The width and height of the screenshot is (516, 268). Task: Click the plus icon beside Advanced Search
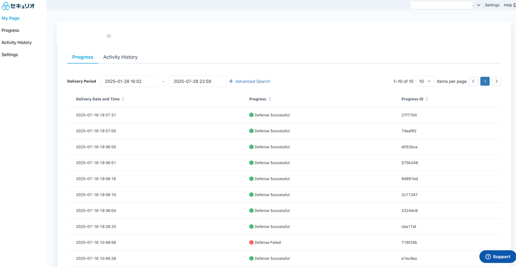click(231, 81)
